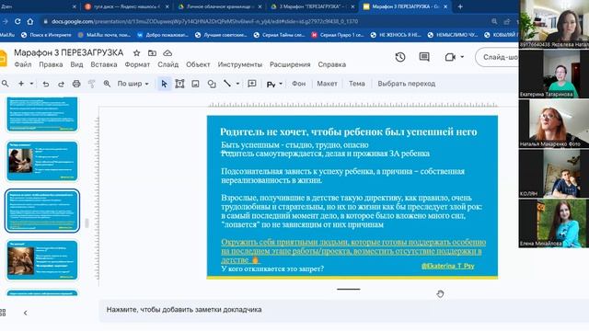Open the Справка menu
Image resolution: width=589 pixels, height=331 pixels.
click(331, 64)
